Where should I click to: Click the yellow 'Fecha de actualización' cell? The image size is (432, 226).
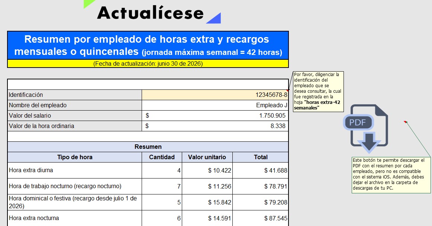(x=148, y=64)
